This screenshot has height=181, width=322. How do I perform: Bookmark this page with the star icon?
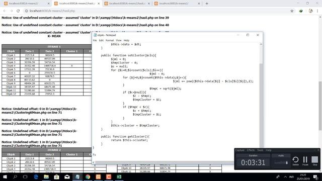pos(292,11)
